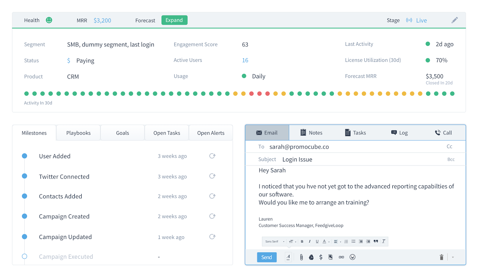The image size is (478, 278).
Task: Click refresh icon on Contacts Added milestone
Action: tap(212, 196)
